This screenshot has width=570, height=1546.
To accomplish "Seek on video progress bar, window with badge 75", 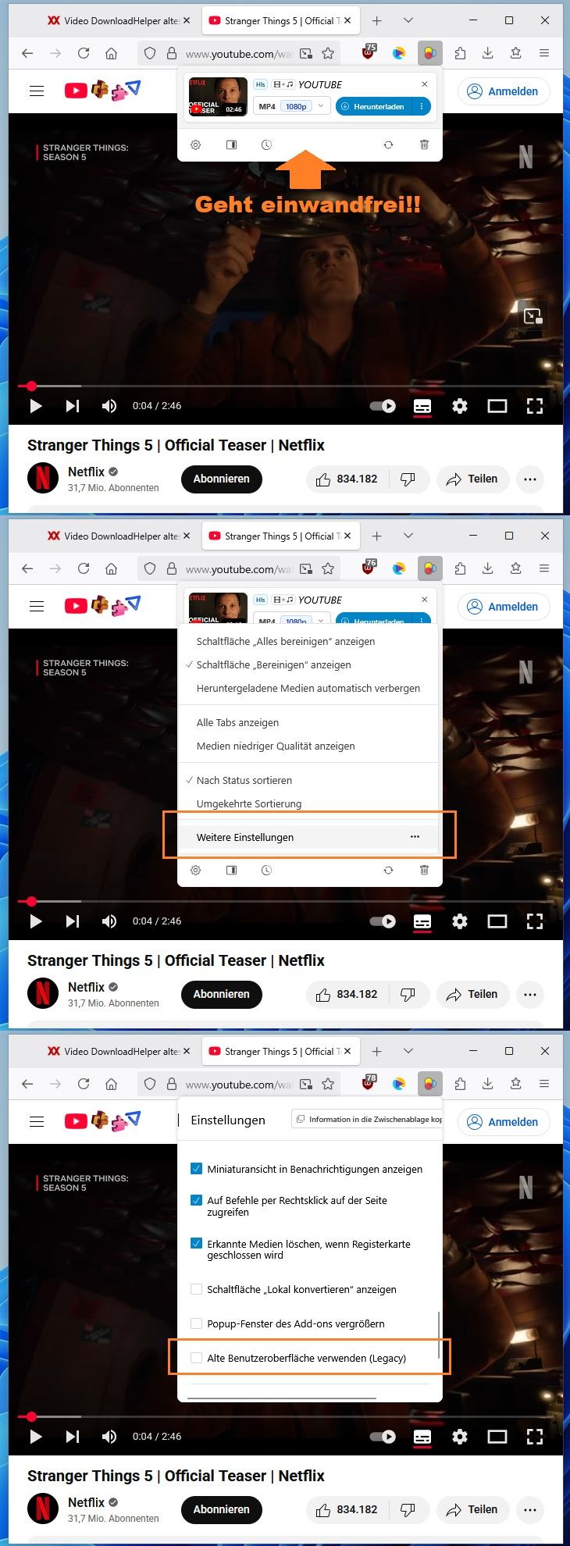I will tap(285, 386).
